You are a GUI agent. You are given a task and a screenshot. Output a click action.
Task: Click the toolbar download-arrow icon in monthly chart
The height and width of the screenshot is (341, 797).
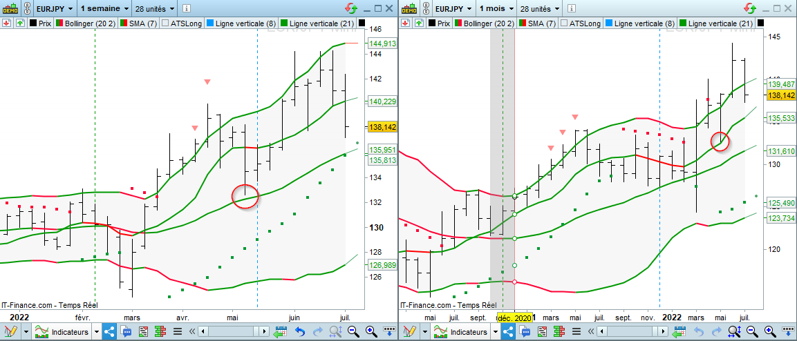coord(788,331)
